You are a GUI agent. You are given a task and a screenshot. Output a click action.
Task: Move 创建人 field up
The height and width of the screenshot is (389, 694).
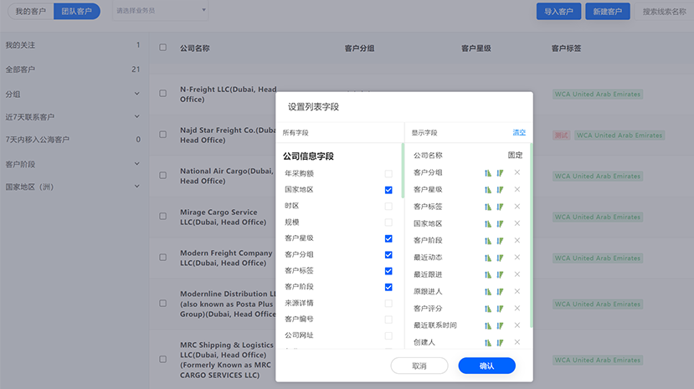pos(488,343)
